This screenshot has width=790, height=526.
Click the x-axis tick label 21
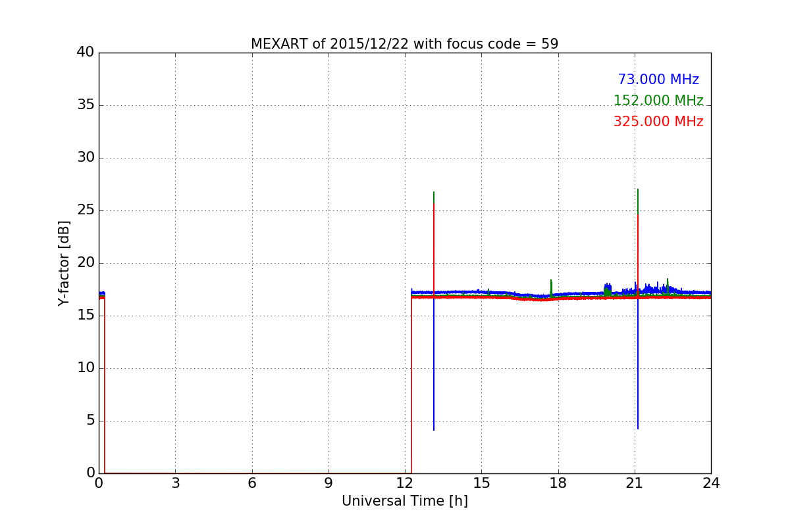click(x=635, y=483)
